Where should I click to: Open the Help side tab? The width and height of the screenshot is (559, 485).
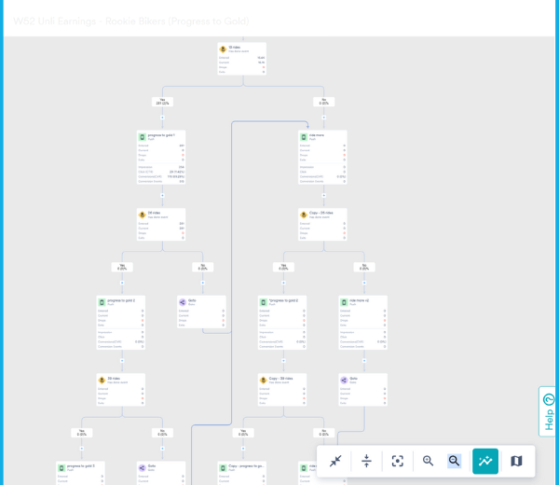coord(548,411)
